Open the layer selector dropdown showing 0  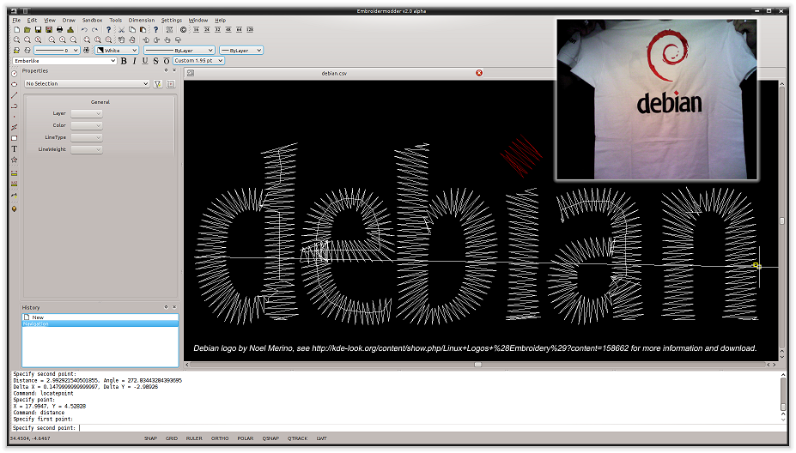(x=57, y=51)
